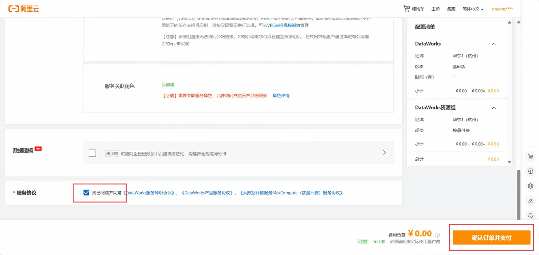Open the 备案 menu item
The image size is (539, 255).
[451, 9]
